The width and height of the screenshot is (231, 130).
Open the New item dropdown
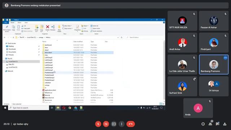(67, 26)
